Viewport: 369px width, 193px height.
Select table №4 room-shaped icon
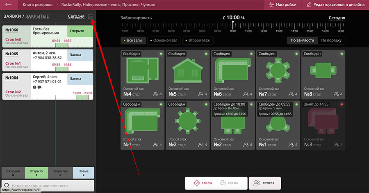[142, 70]
